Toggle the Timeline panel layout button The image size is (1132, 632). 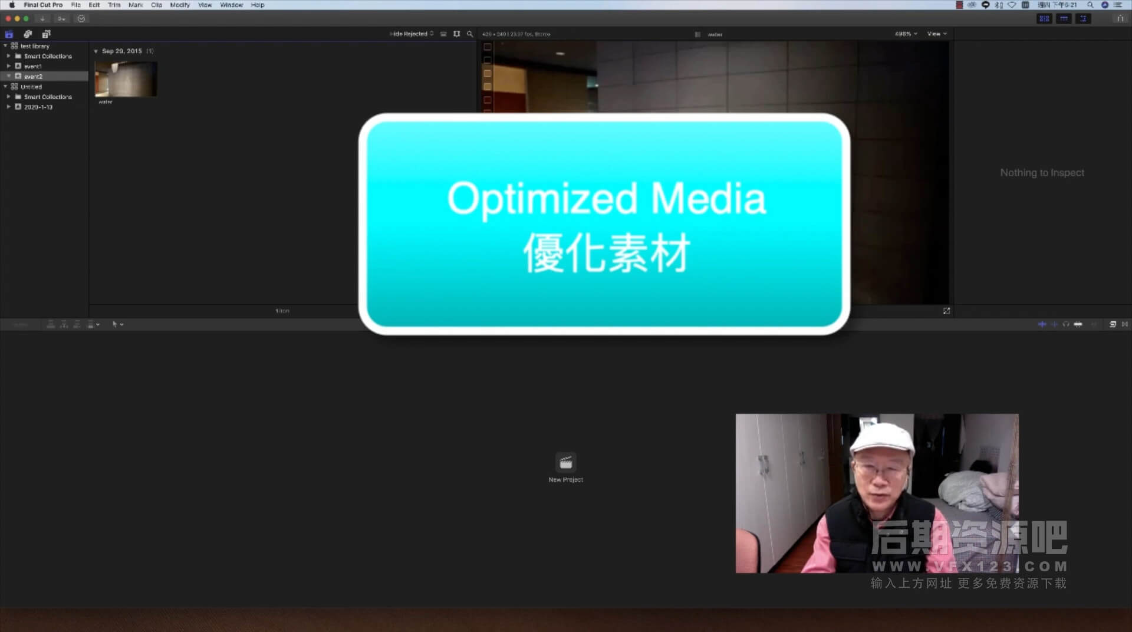pyautogui.click(x=1064, y=19)
